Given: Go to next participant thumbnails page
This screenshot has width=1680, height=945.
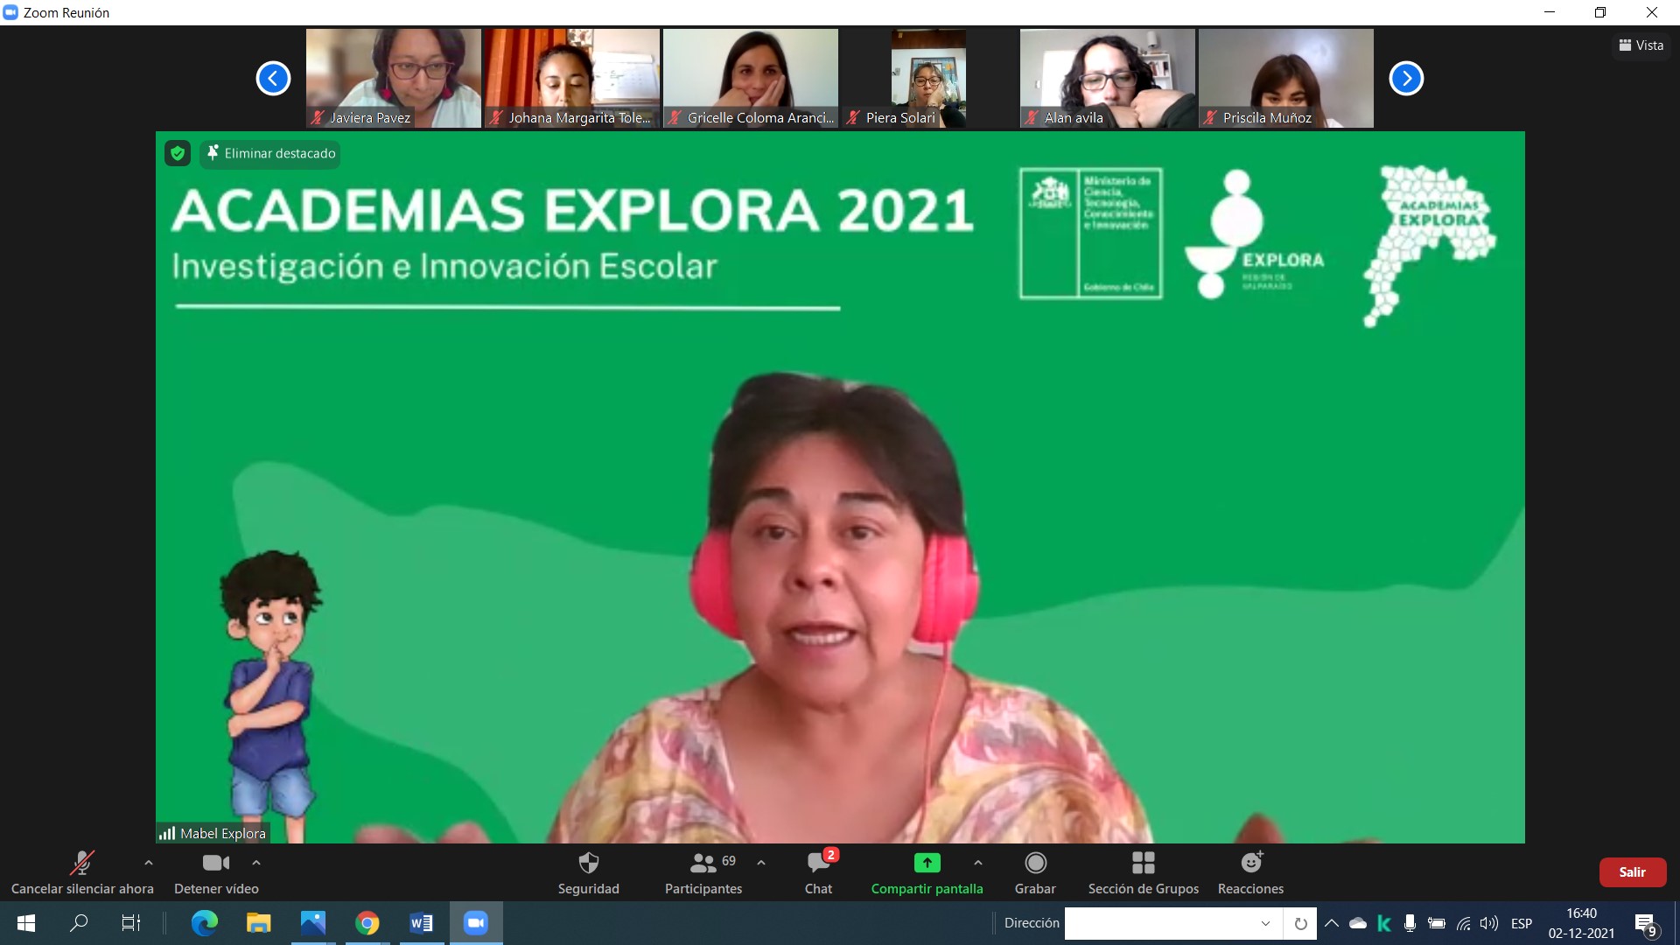Looking at the screenshot, I should pyautogui.click(x=1406, y=79).
